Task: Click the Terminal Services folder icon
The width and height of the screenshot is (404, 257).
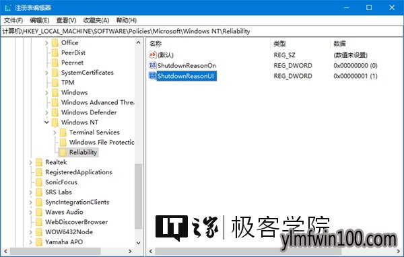Action: 63,133
